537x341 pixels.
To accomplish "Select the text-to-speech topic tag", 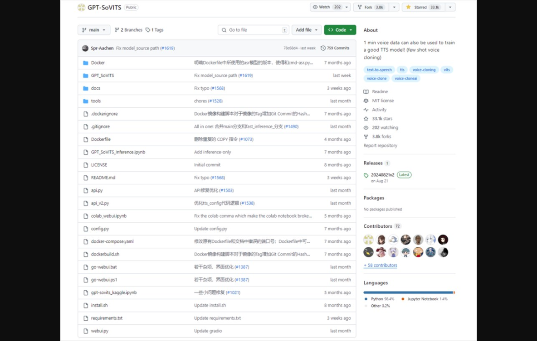I will pos(379,70).
